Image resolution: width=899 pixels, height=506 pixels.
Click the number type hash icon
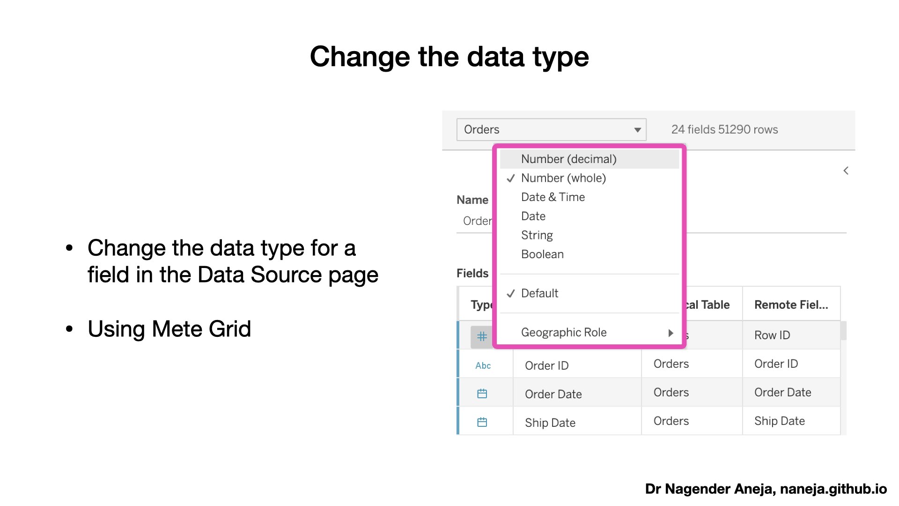tap(482, 336)
